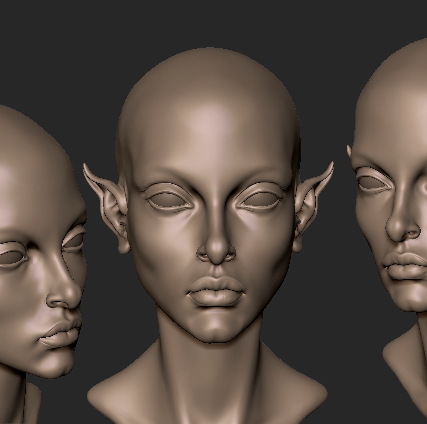Select the left profile head's nose

66,291
